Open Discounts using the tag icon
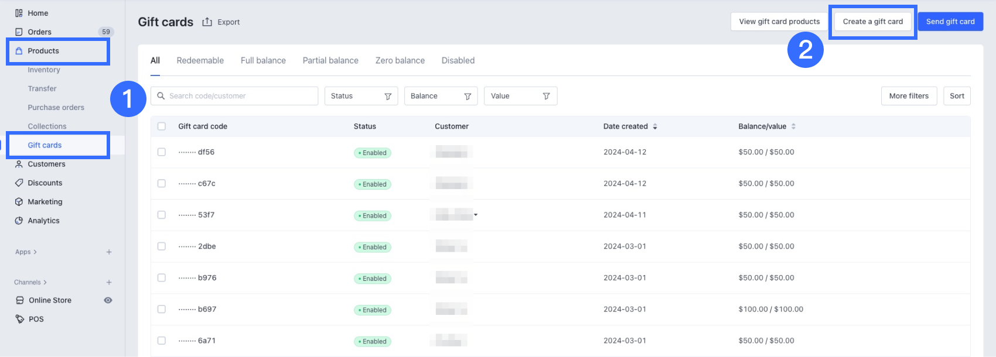Screen dimensions: 996x357 [x=19, y=183]
